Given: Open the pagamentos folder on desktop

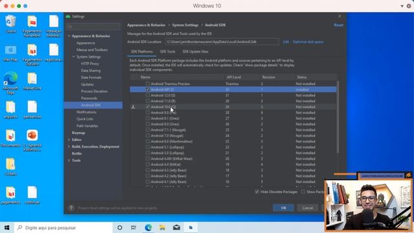Looking at the screenshot, I should tap(10, 195).
